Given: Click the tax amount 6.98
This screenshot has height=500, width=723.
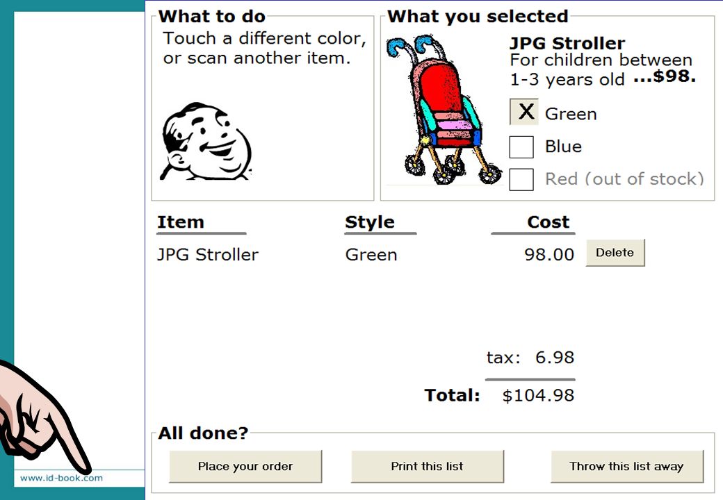Looking at the screenshot, I should (555, 357).
